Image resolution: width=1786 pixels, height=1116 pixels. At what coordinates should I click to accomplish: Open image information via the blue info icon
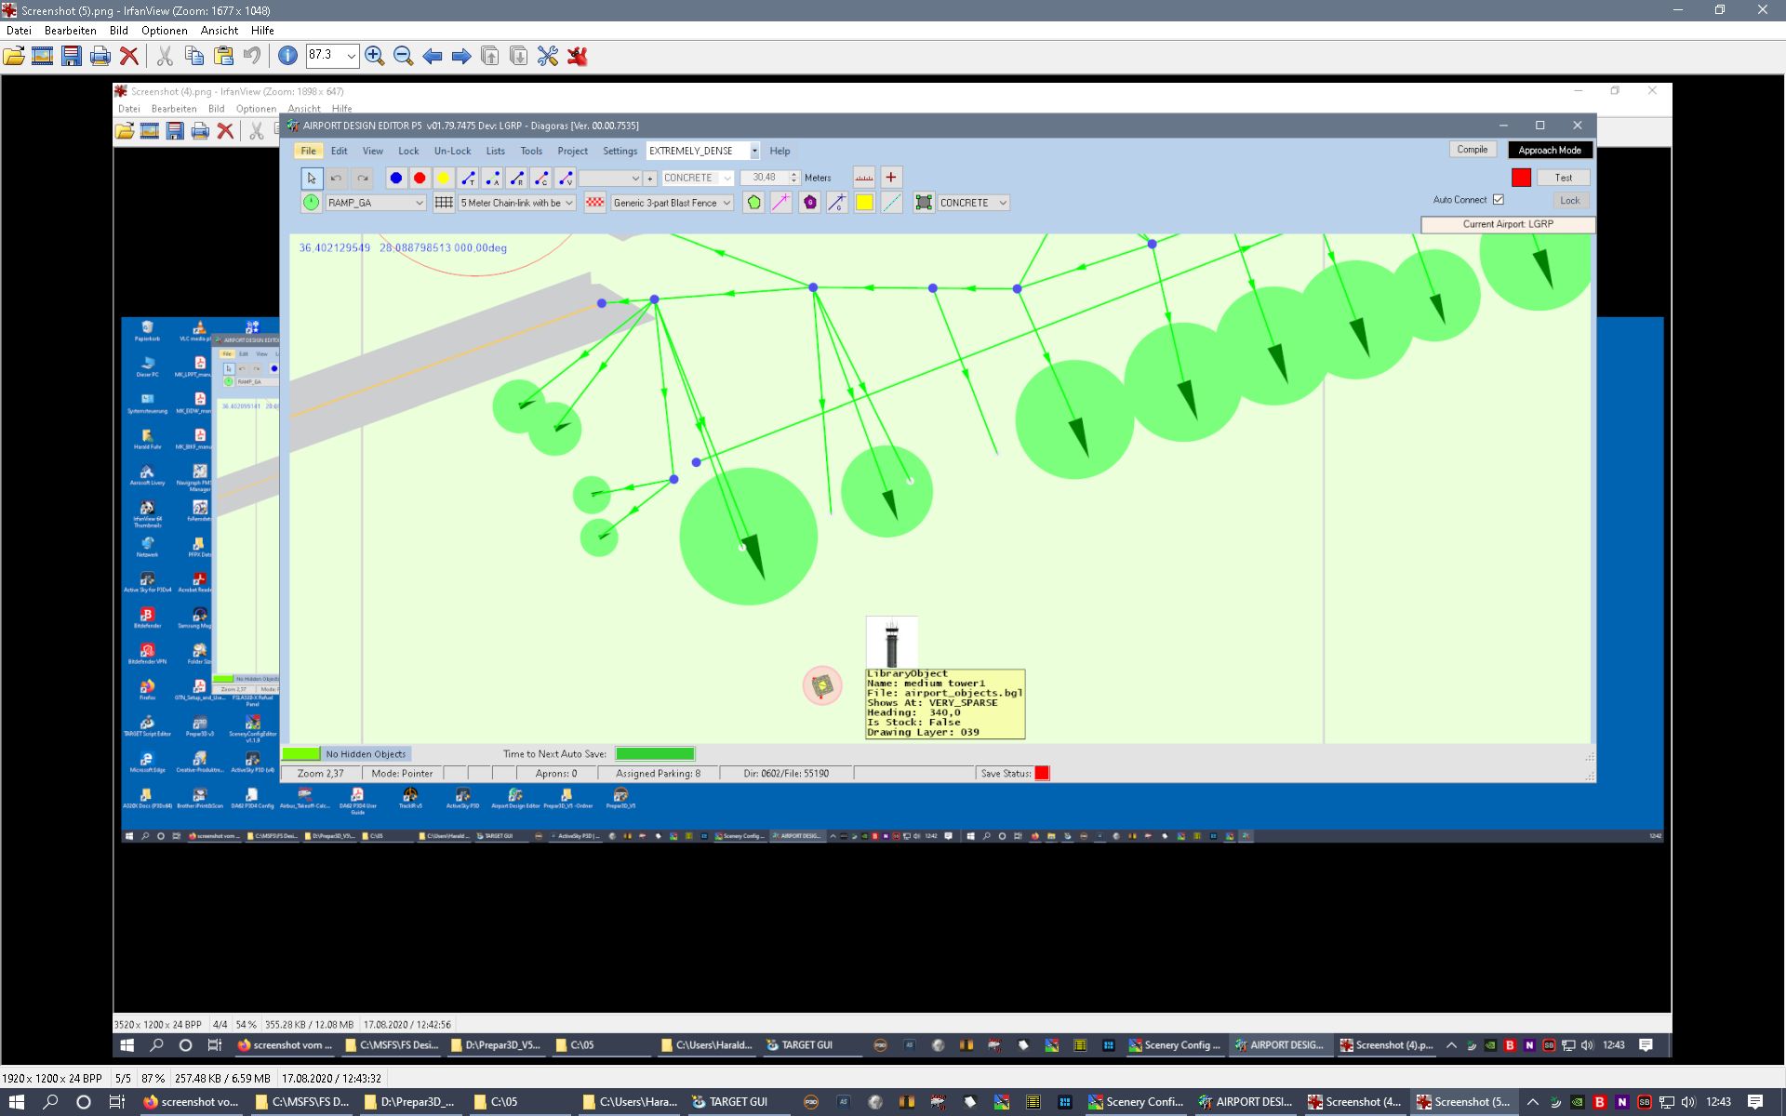point(287,56)
